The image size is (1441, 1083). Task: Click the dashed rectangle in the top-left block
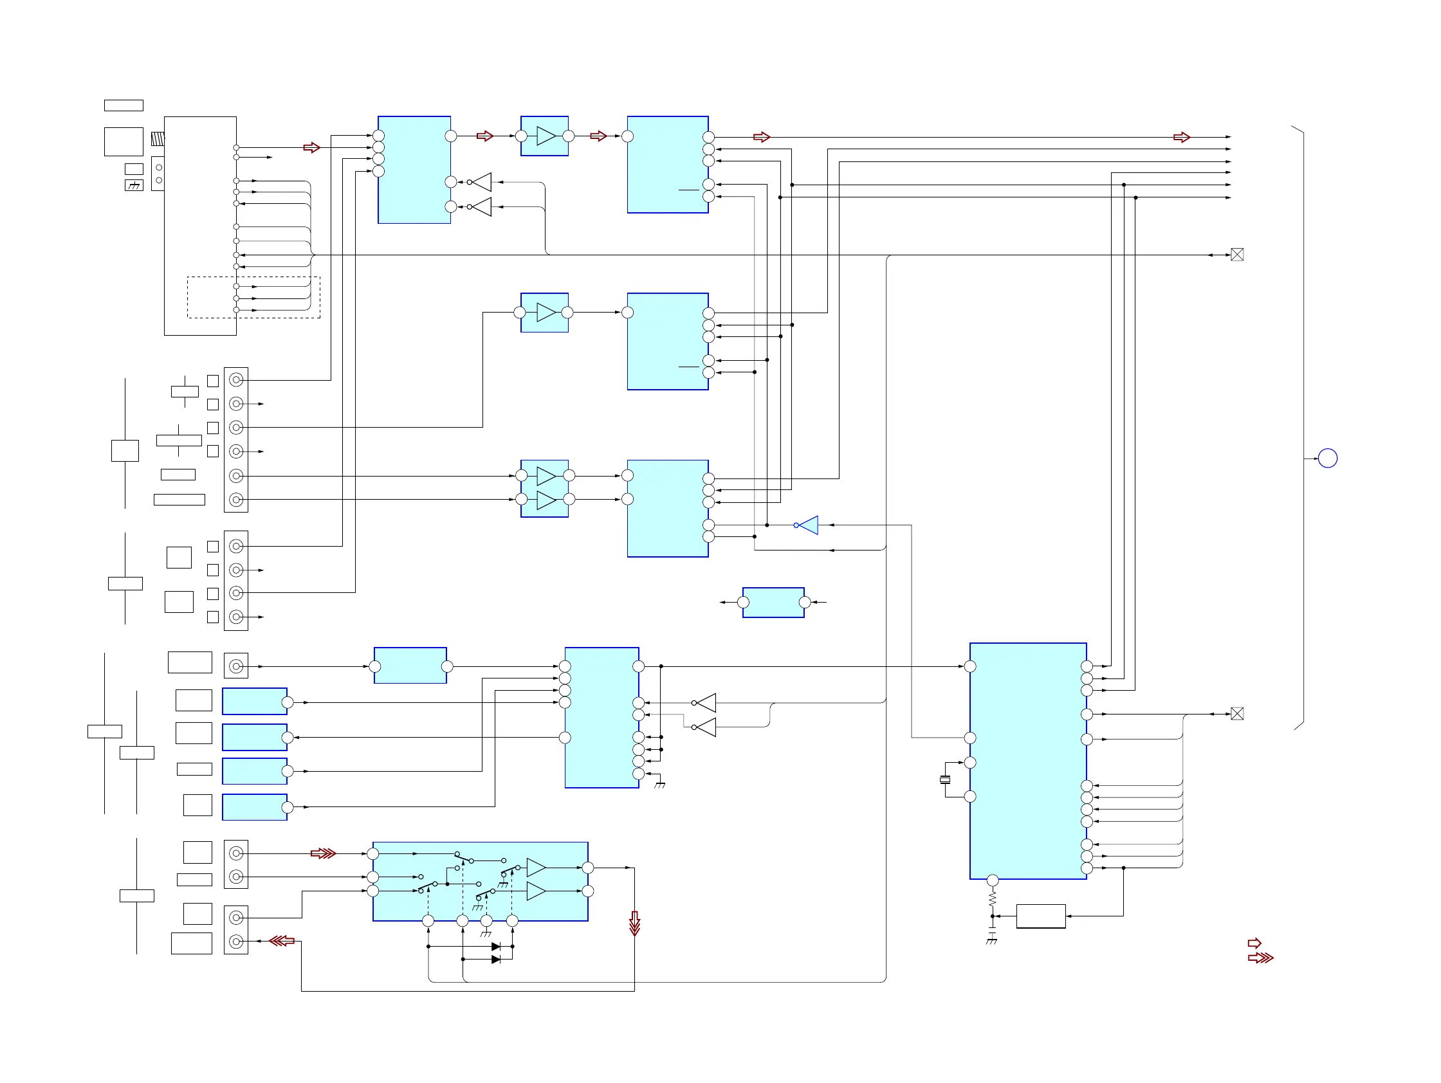(x=253, y=298)
